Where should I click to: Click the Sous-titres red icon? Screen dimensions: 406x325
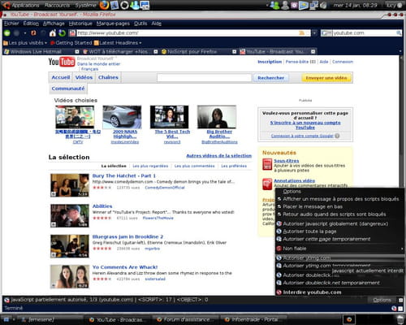(267, 164)
